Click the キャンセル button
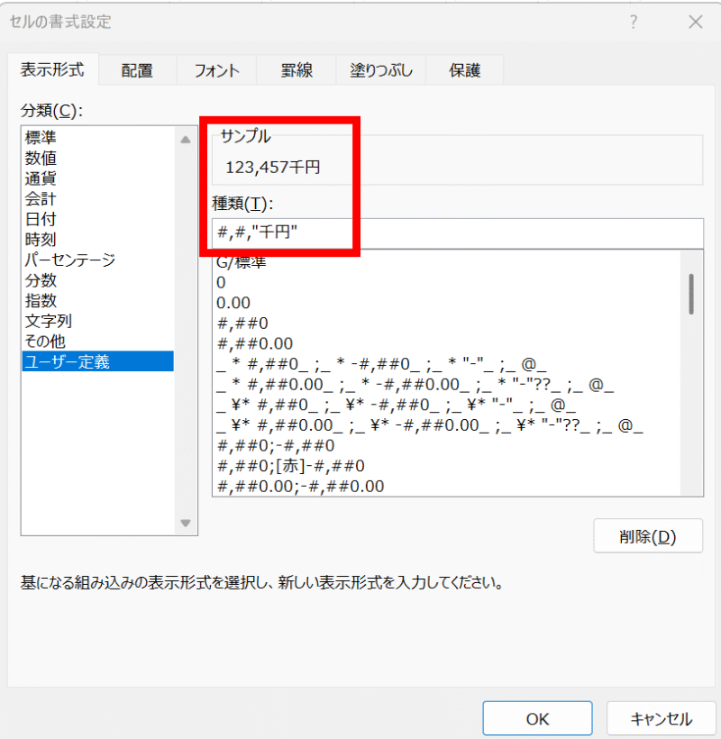 click(662, 718)
